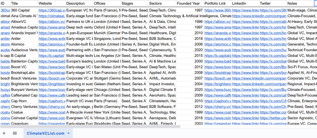Select the Website header cell
Screen dimensions: 317x138
click(x=51, y=3)
